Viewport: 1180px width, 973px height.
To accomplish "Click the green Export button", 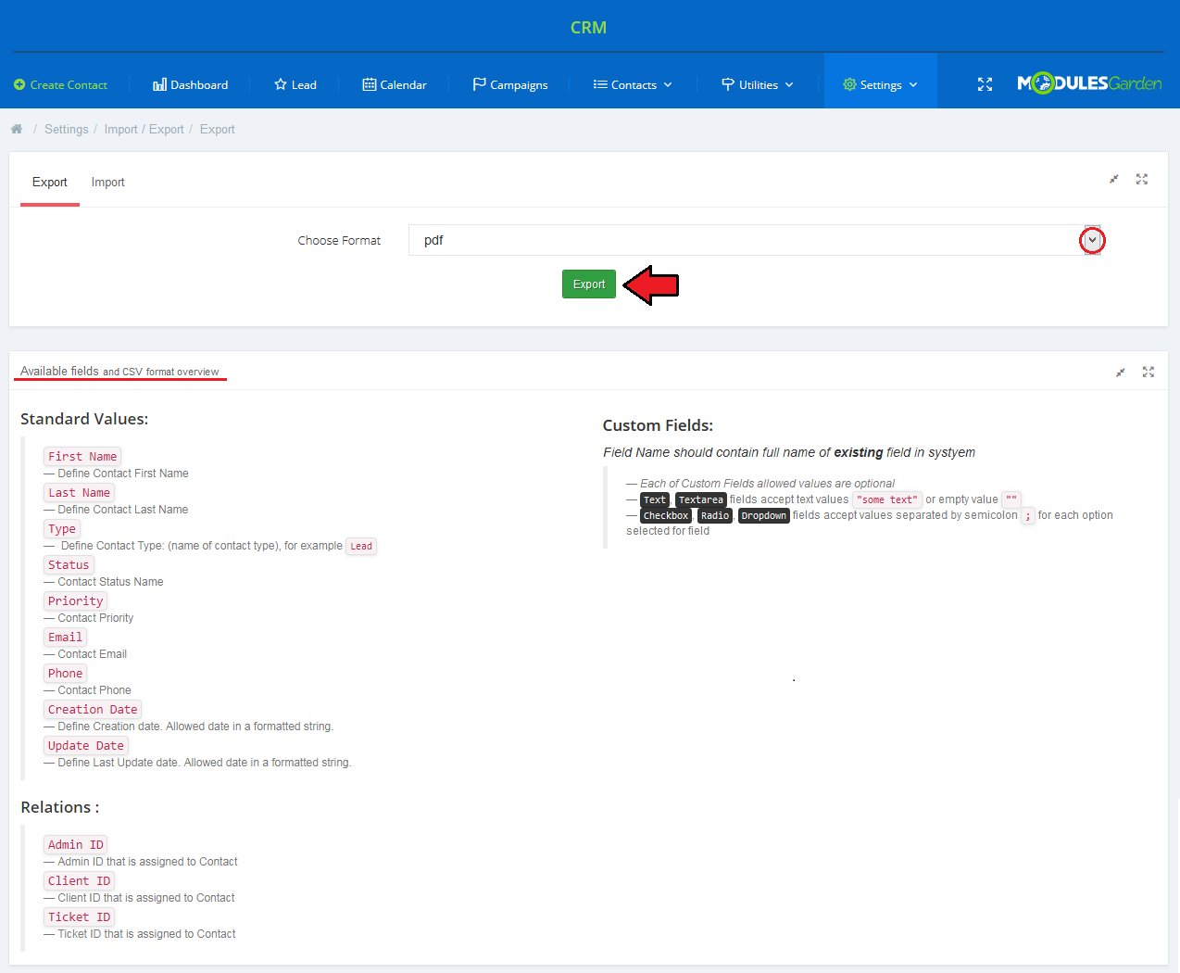I will click(x=589, y=284).
